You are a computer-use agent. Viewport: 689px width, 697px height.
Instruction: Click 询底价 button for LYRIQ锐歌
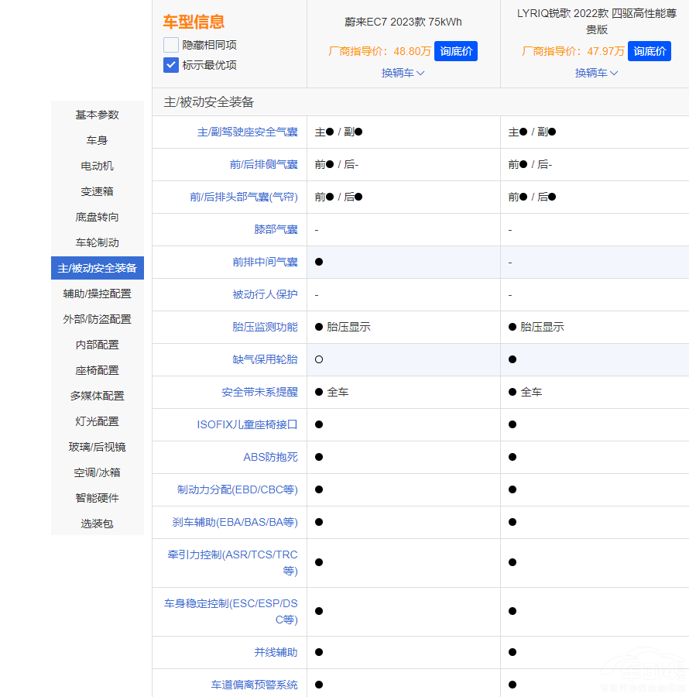(649, 51)
